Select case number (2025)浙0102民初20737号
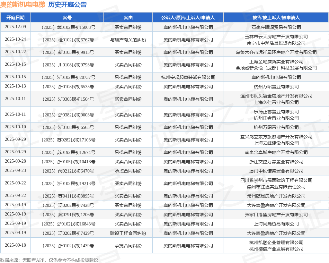This screenshot has height=263, width=329. [68, 78]
